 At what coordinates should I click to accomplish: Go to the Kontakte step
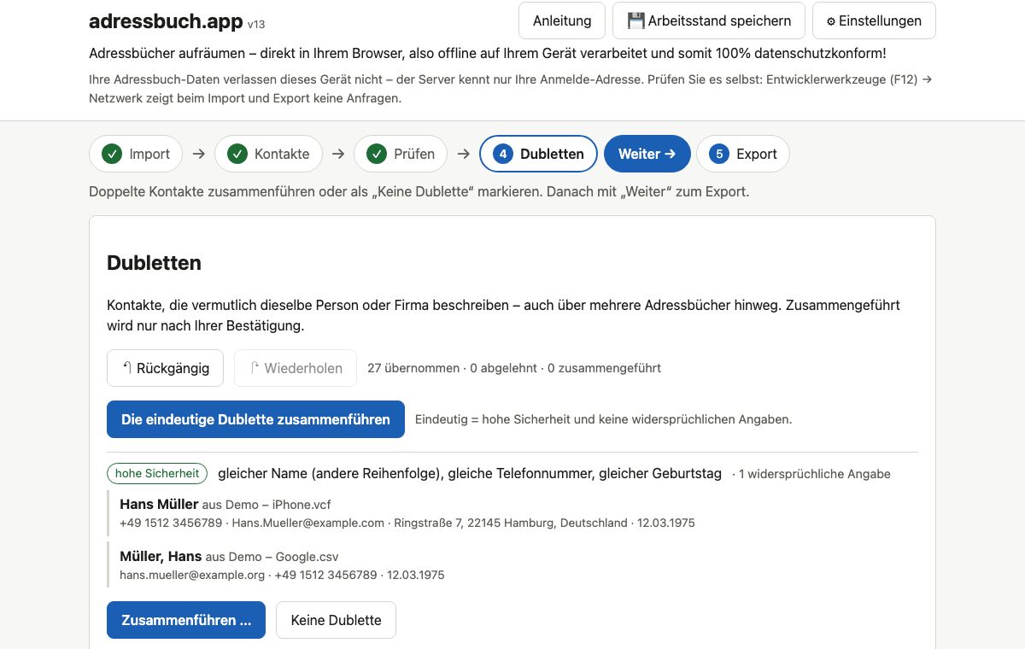[268, 154]
